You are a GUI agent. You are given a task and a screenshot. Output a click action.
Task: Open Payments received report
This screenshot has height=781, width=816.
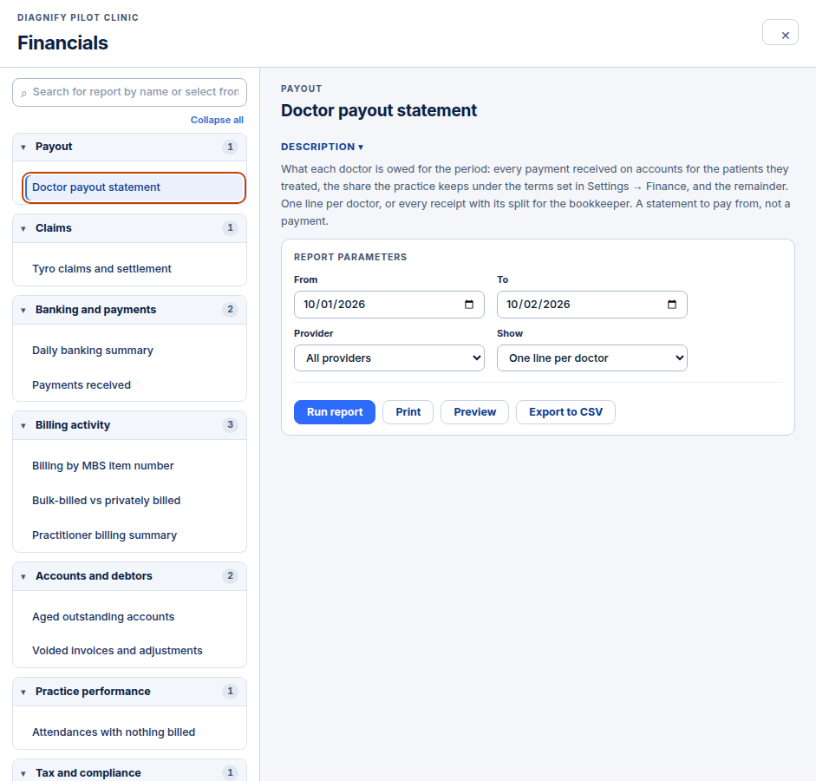[x=134, y=385]
